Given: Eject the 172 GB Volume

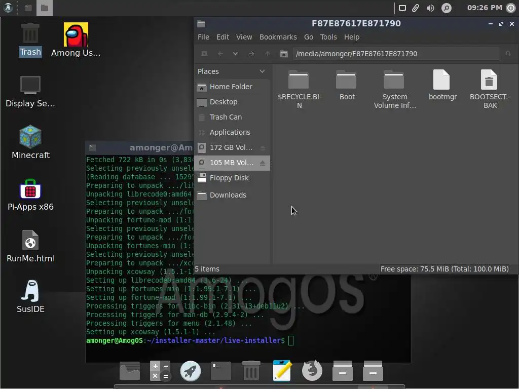Looking at the screenshot, I should (263, 148).
